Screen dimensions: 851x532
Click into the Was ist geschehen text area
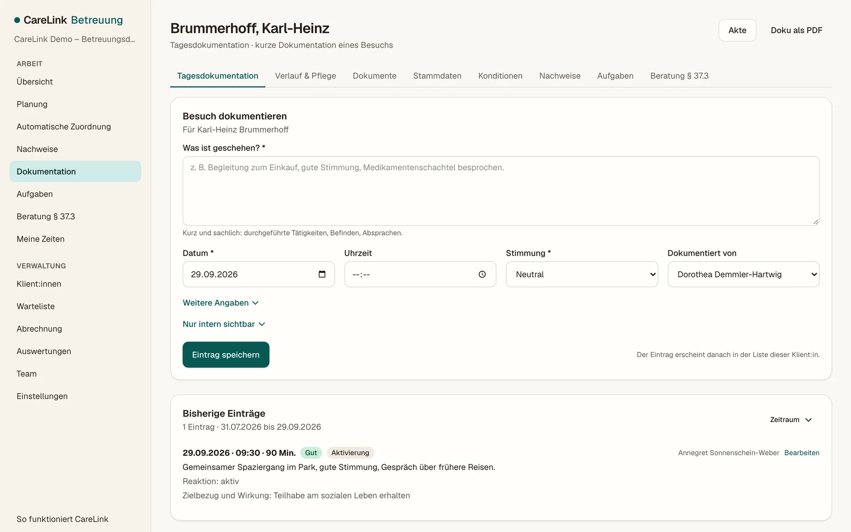coord(501,191)
